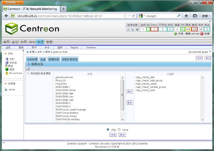This screenshot has width=214, height=151.
Task: Open the 监控 main menu
Action: coord(15,42)
